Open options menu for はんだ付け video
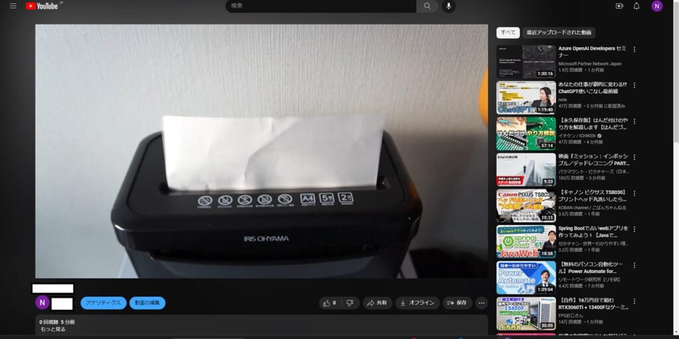679x339 pixels. pyautogui.click(x=635, y=121)
